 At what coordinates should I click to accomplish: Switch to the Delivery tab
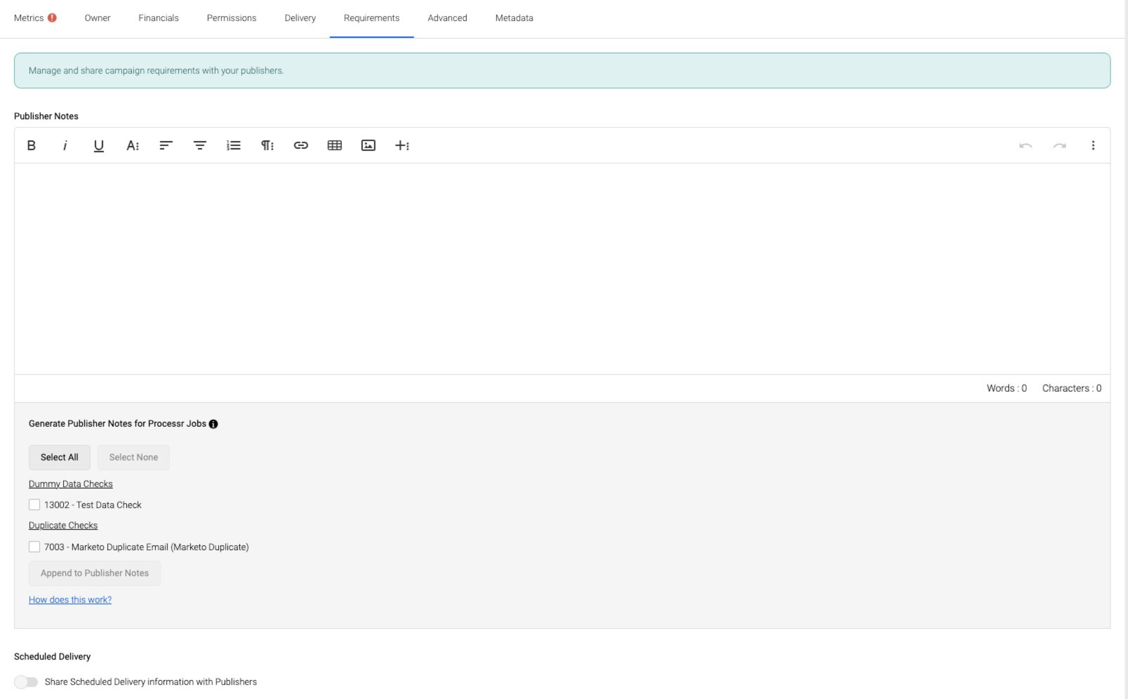coord(300,18)
